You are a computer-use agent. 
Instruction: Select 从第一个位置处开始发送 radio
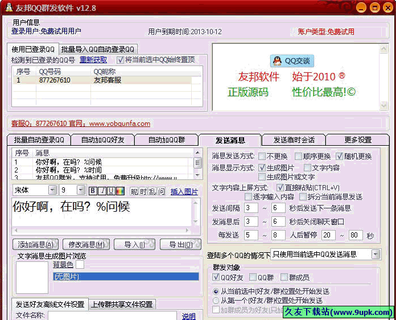216,301
